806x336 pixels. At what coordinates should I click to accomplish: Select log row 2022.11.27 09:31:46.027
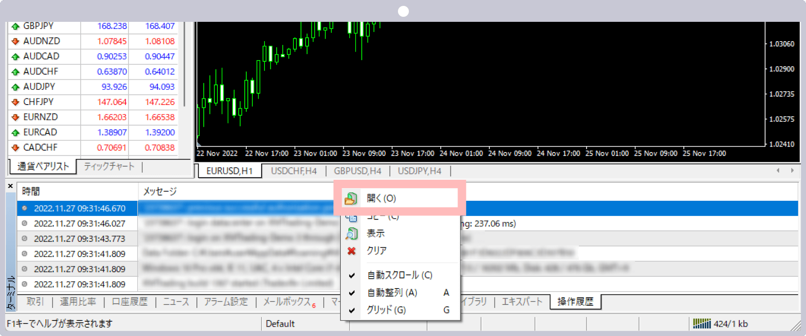pyautogui.click(x=407, y=223)
